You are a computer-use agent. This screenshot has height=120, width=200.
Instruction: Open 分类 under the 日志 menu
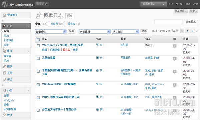click(x=6, y=45)
